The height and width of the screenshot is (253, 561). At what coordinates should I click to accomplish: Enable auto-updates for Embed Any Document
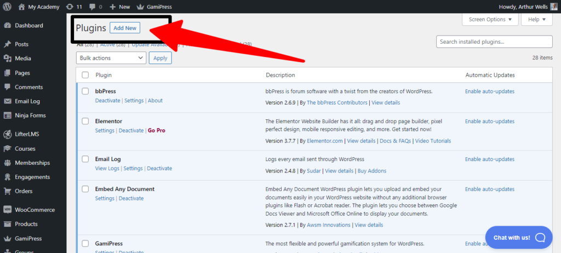(490, 189)
